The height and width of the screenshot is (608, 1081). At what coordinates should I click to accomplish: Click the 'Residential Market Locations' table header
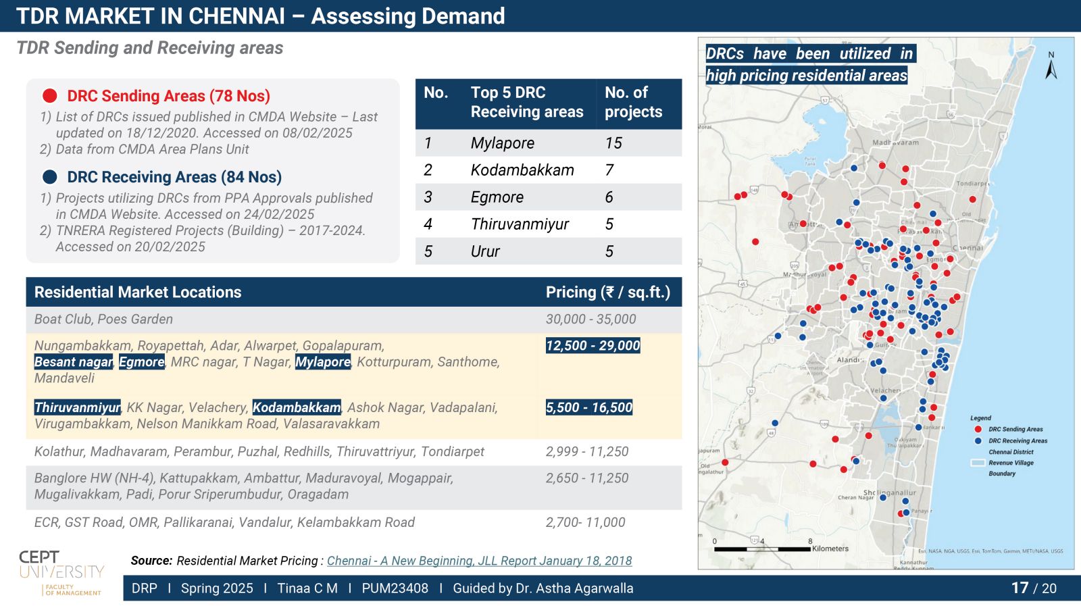click(138, 292)
